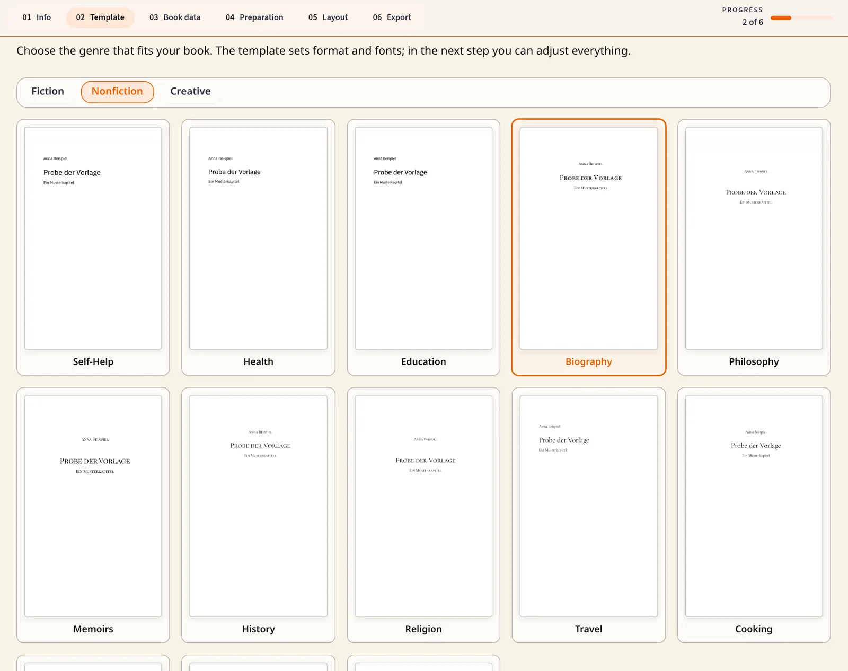
Task: Select the History template card
Action: click(x=258, y=515)
